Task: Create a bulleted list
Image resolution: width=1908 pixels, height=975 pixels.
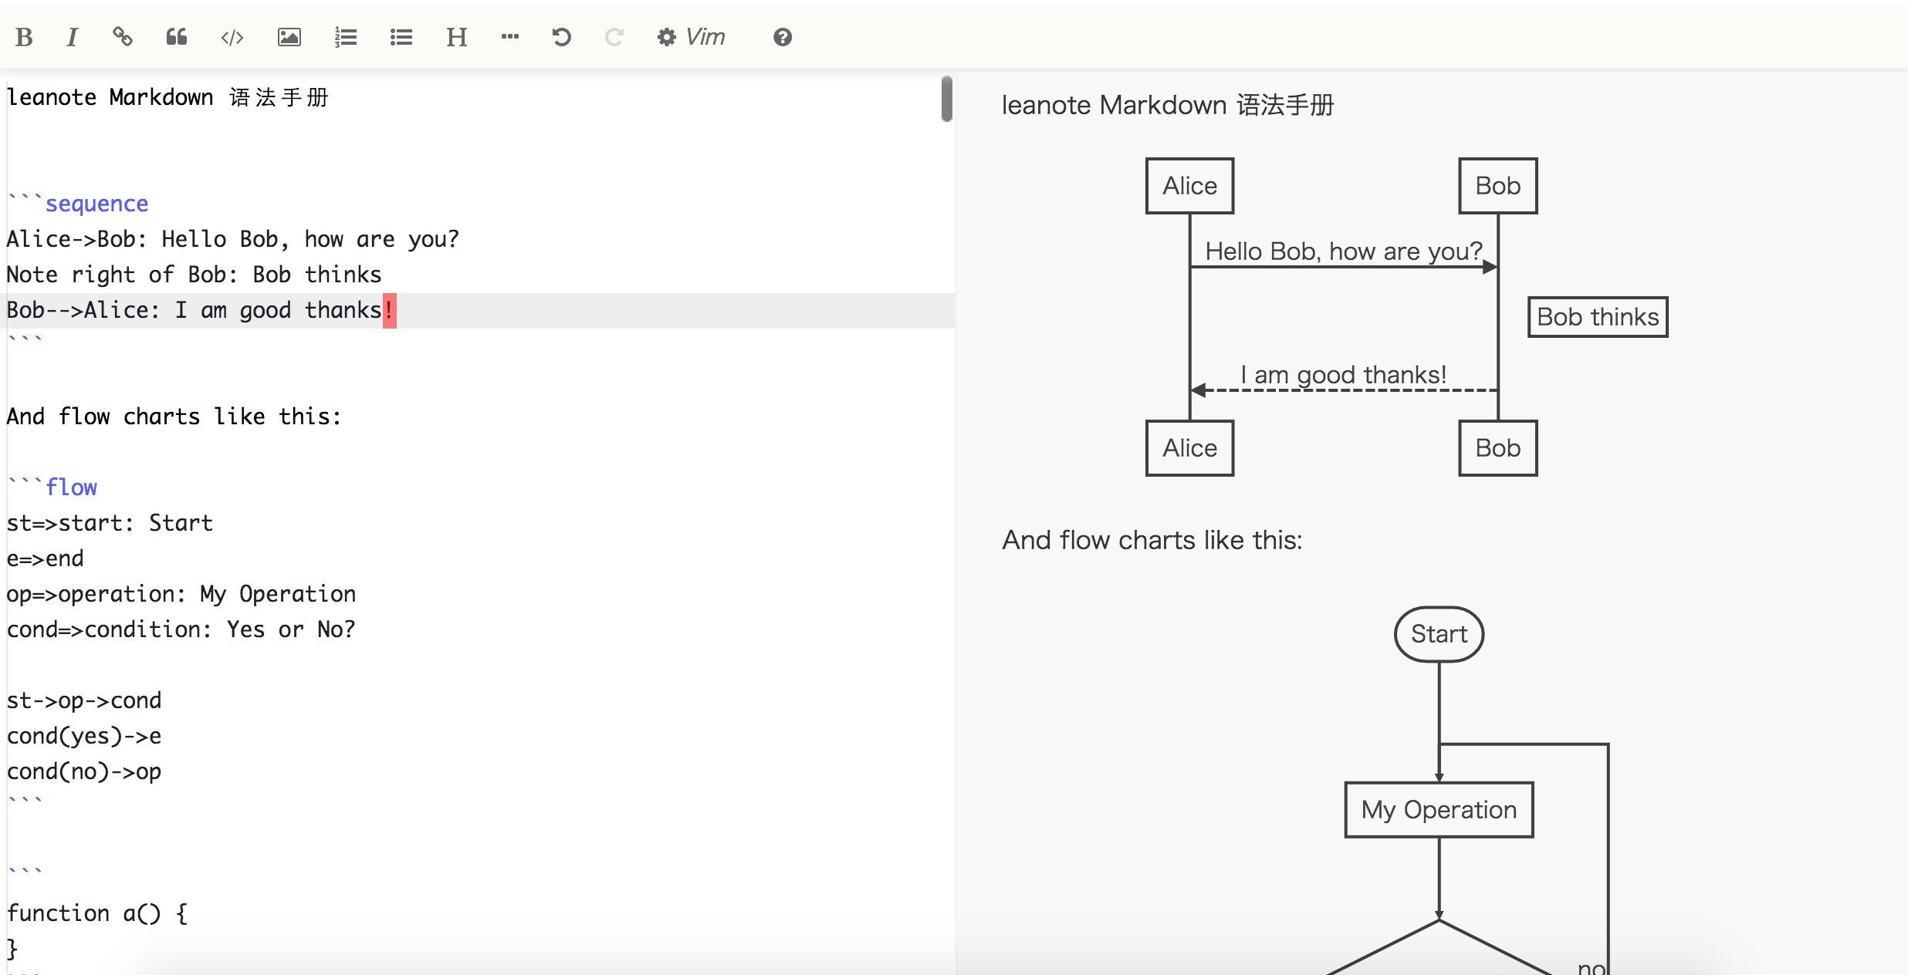Action: tap(401, 37)
